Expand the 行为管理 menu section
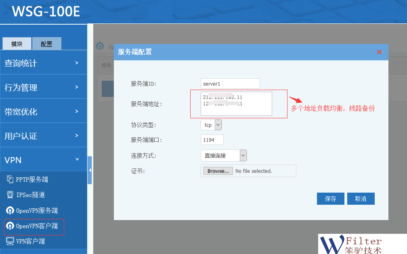407x254 pixels. [43, 87]
